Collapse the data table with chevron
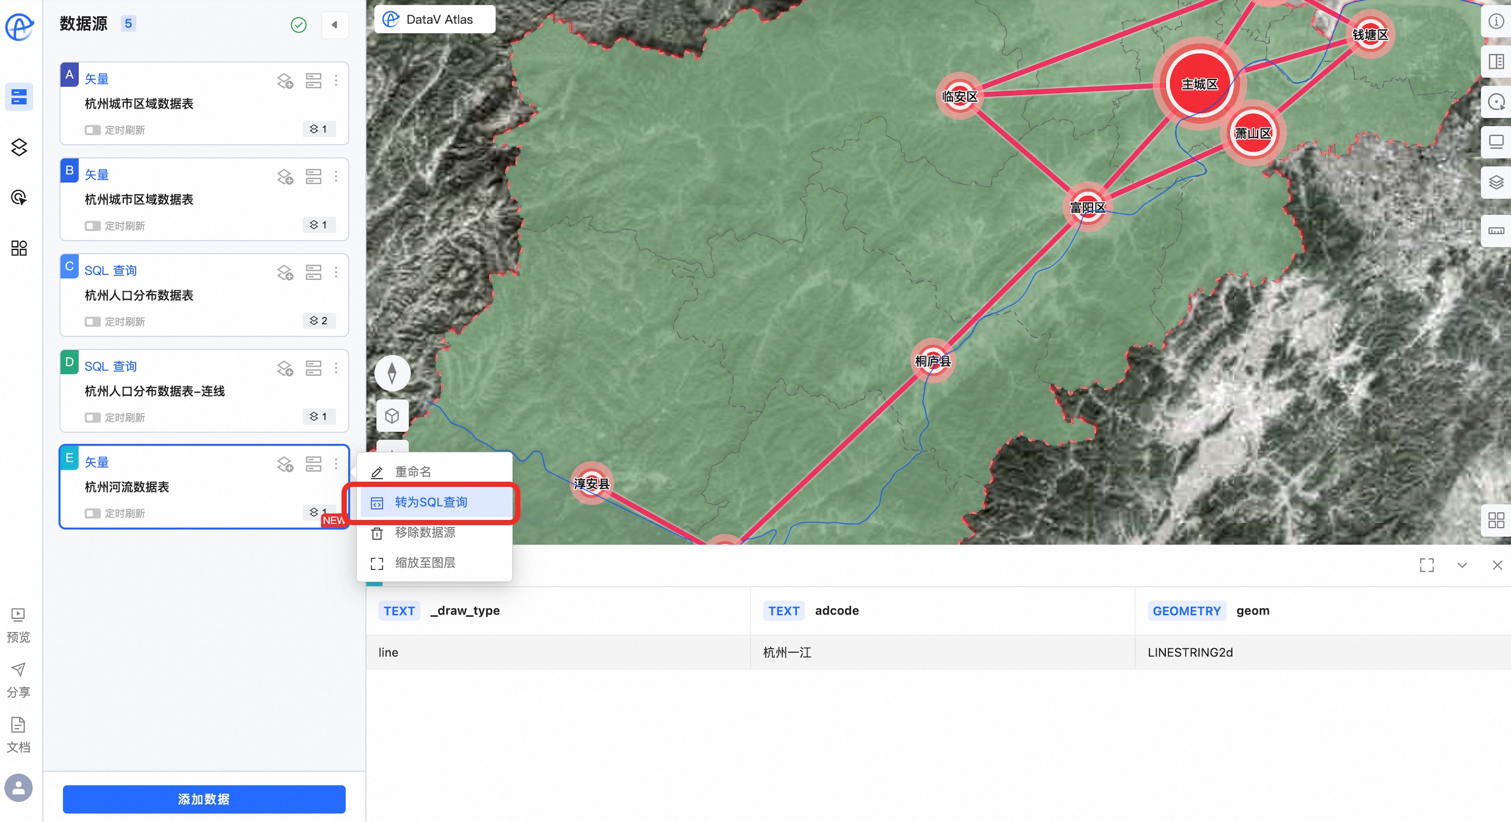The width and height of the screenshot is (1511, 822). [x=1462, y=565]
